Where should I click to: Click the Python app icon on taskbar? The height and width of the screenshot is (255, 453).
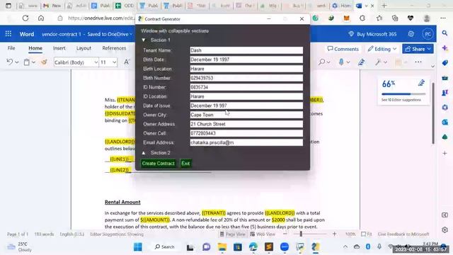tap(315, 246)
